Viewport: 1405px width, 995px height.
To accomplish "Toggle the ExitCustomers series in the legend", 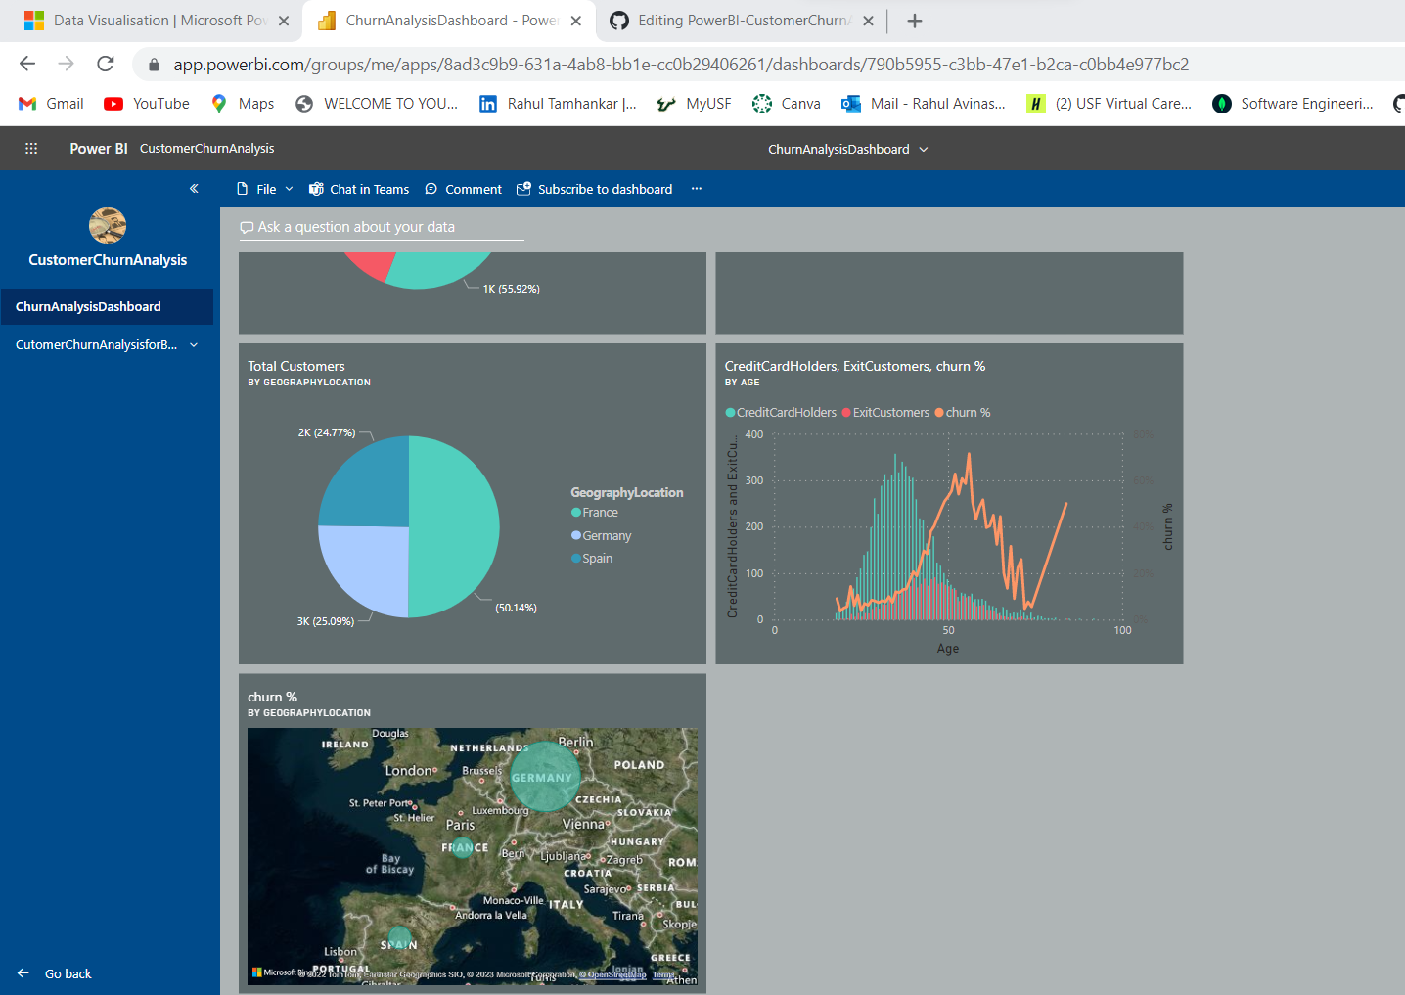I will pos(884,412).
